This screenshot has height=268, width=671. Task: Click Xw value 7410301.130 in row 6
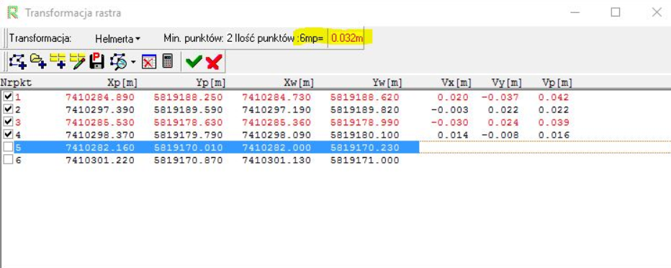coord(276,161)
